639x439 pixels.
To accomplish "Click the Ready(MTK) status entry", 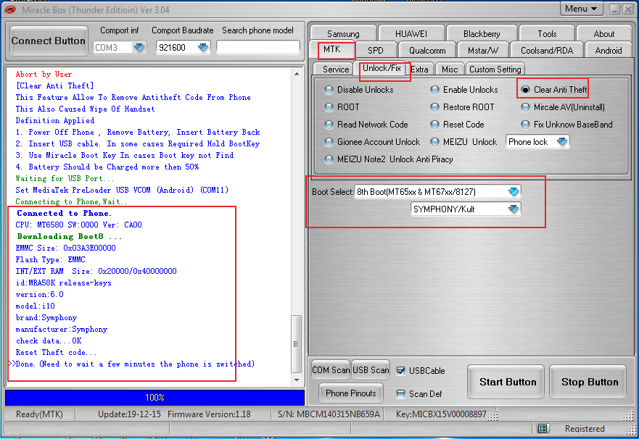I will [39, 414].
